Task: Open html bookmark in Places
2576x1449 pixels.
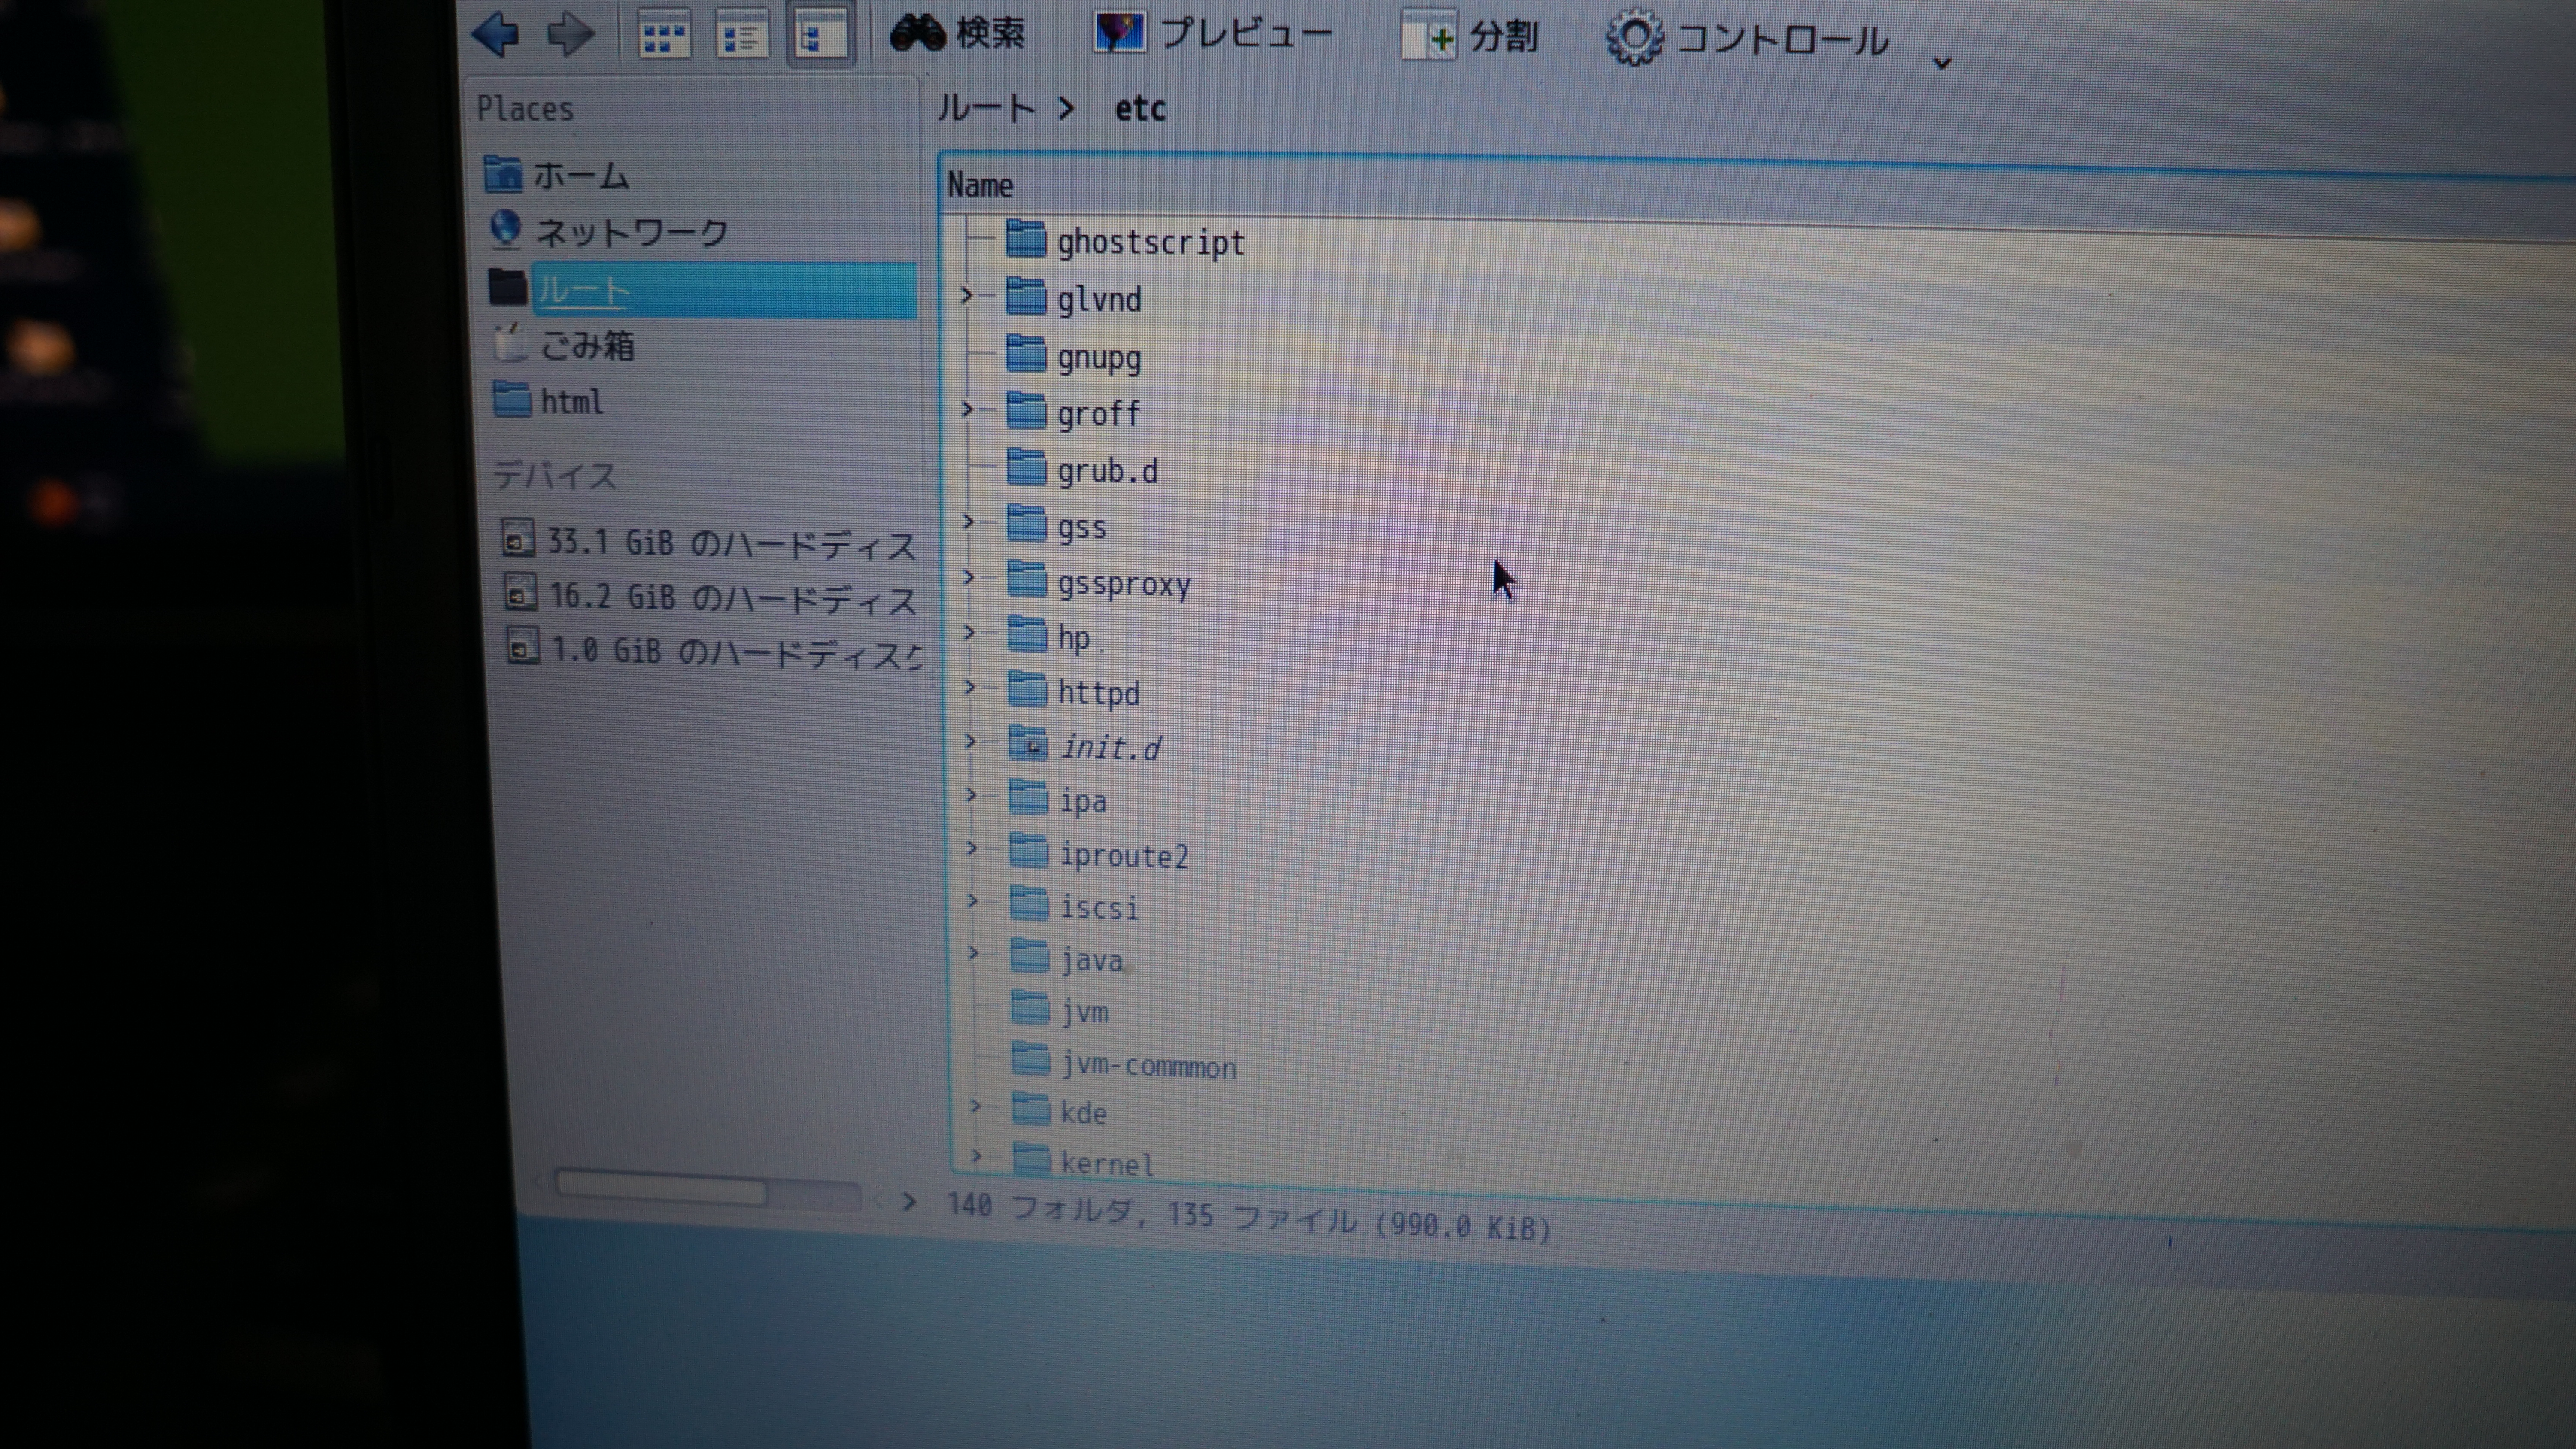Action: tap(549, 401)
